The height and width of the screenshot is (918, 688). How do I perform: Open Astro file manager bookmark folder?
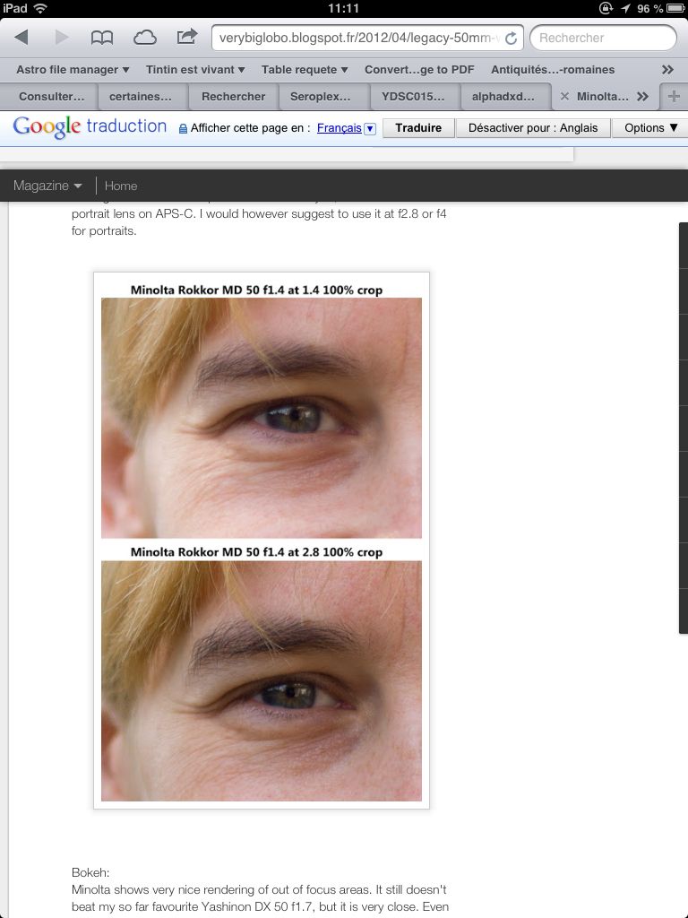(73, 70)
